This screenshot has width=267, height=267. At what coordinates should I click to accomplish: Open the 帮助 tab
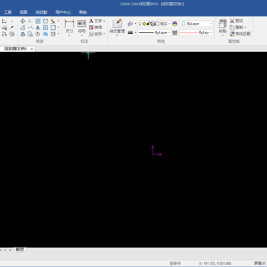(83, 13)
